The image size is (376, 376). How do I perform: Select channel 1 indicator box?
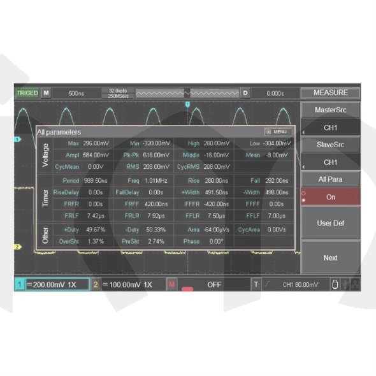(x=19, y=285)
